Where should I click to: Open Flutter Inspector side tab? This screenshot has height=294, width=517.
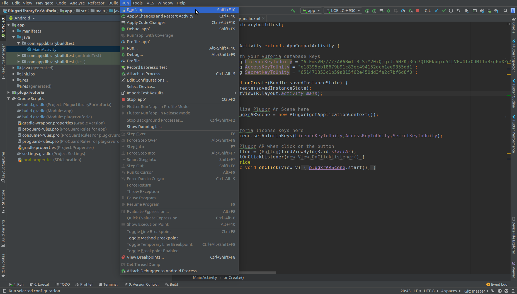[514, 55]
